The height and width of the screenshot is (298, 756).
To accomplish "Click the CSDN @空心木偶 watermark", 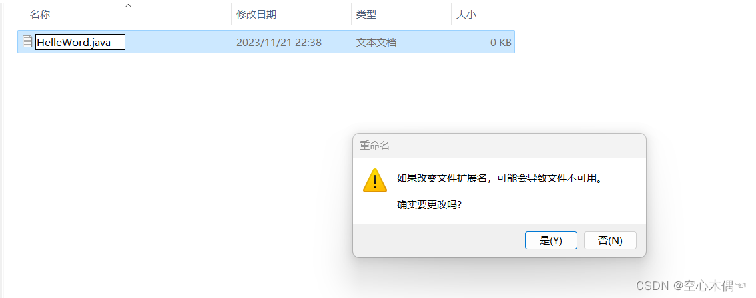I will click(691, 285).
